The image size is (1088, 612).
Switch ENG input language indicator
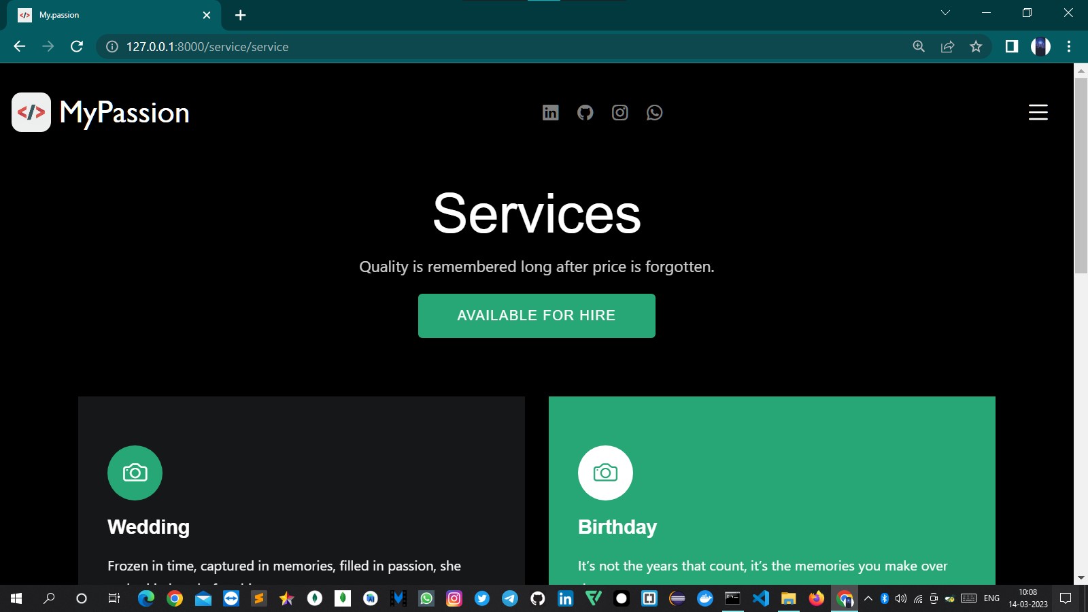[992, 598]
